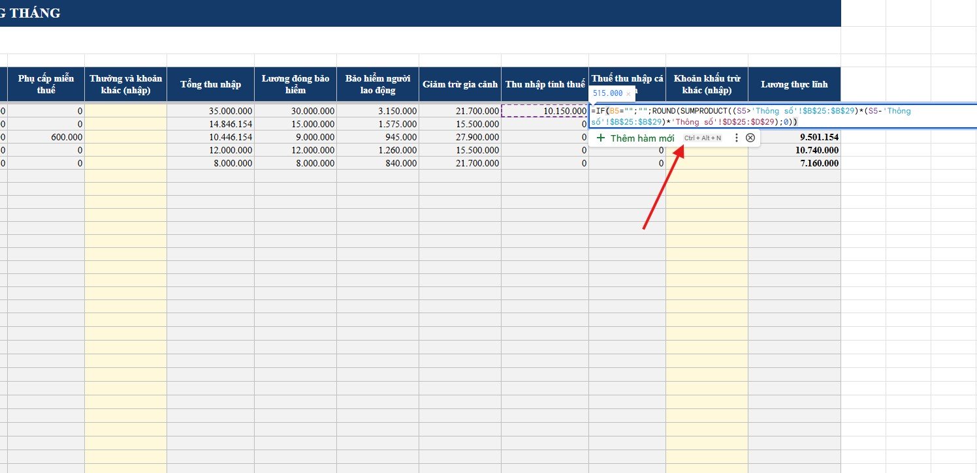Select insurance salary cell 30.000.000
Viewport: 977px width, 473px height.
(x=296, y=111)
